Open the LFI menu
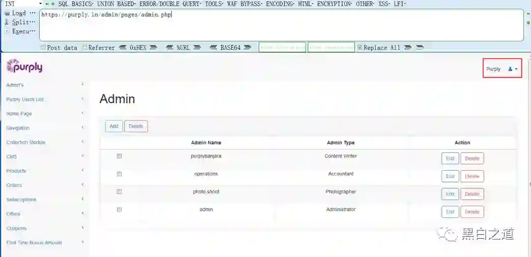The width and height of the screenshot is (531, 257). (x=400, y=4)
